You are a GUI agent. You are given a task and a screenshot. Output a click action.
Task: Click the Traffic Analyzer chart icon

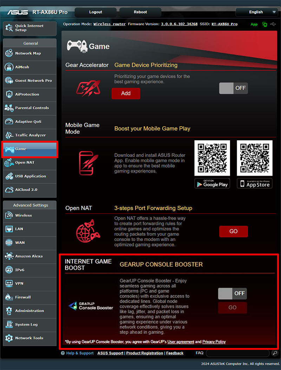tap(9, 135)
